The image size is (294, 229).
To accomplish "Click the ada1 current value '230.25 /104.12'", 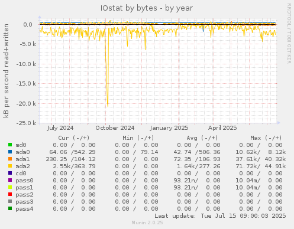I will tap(70, 159).
